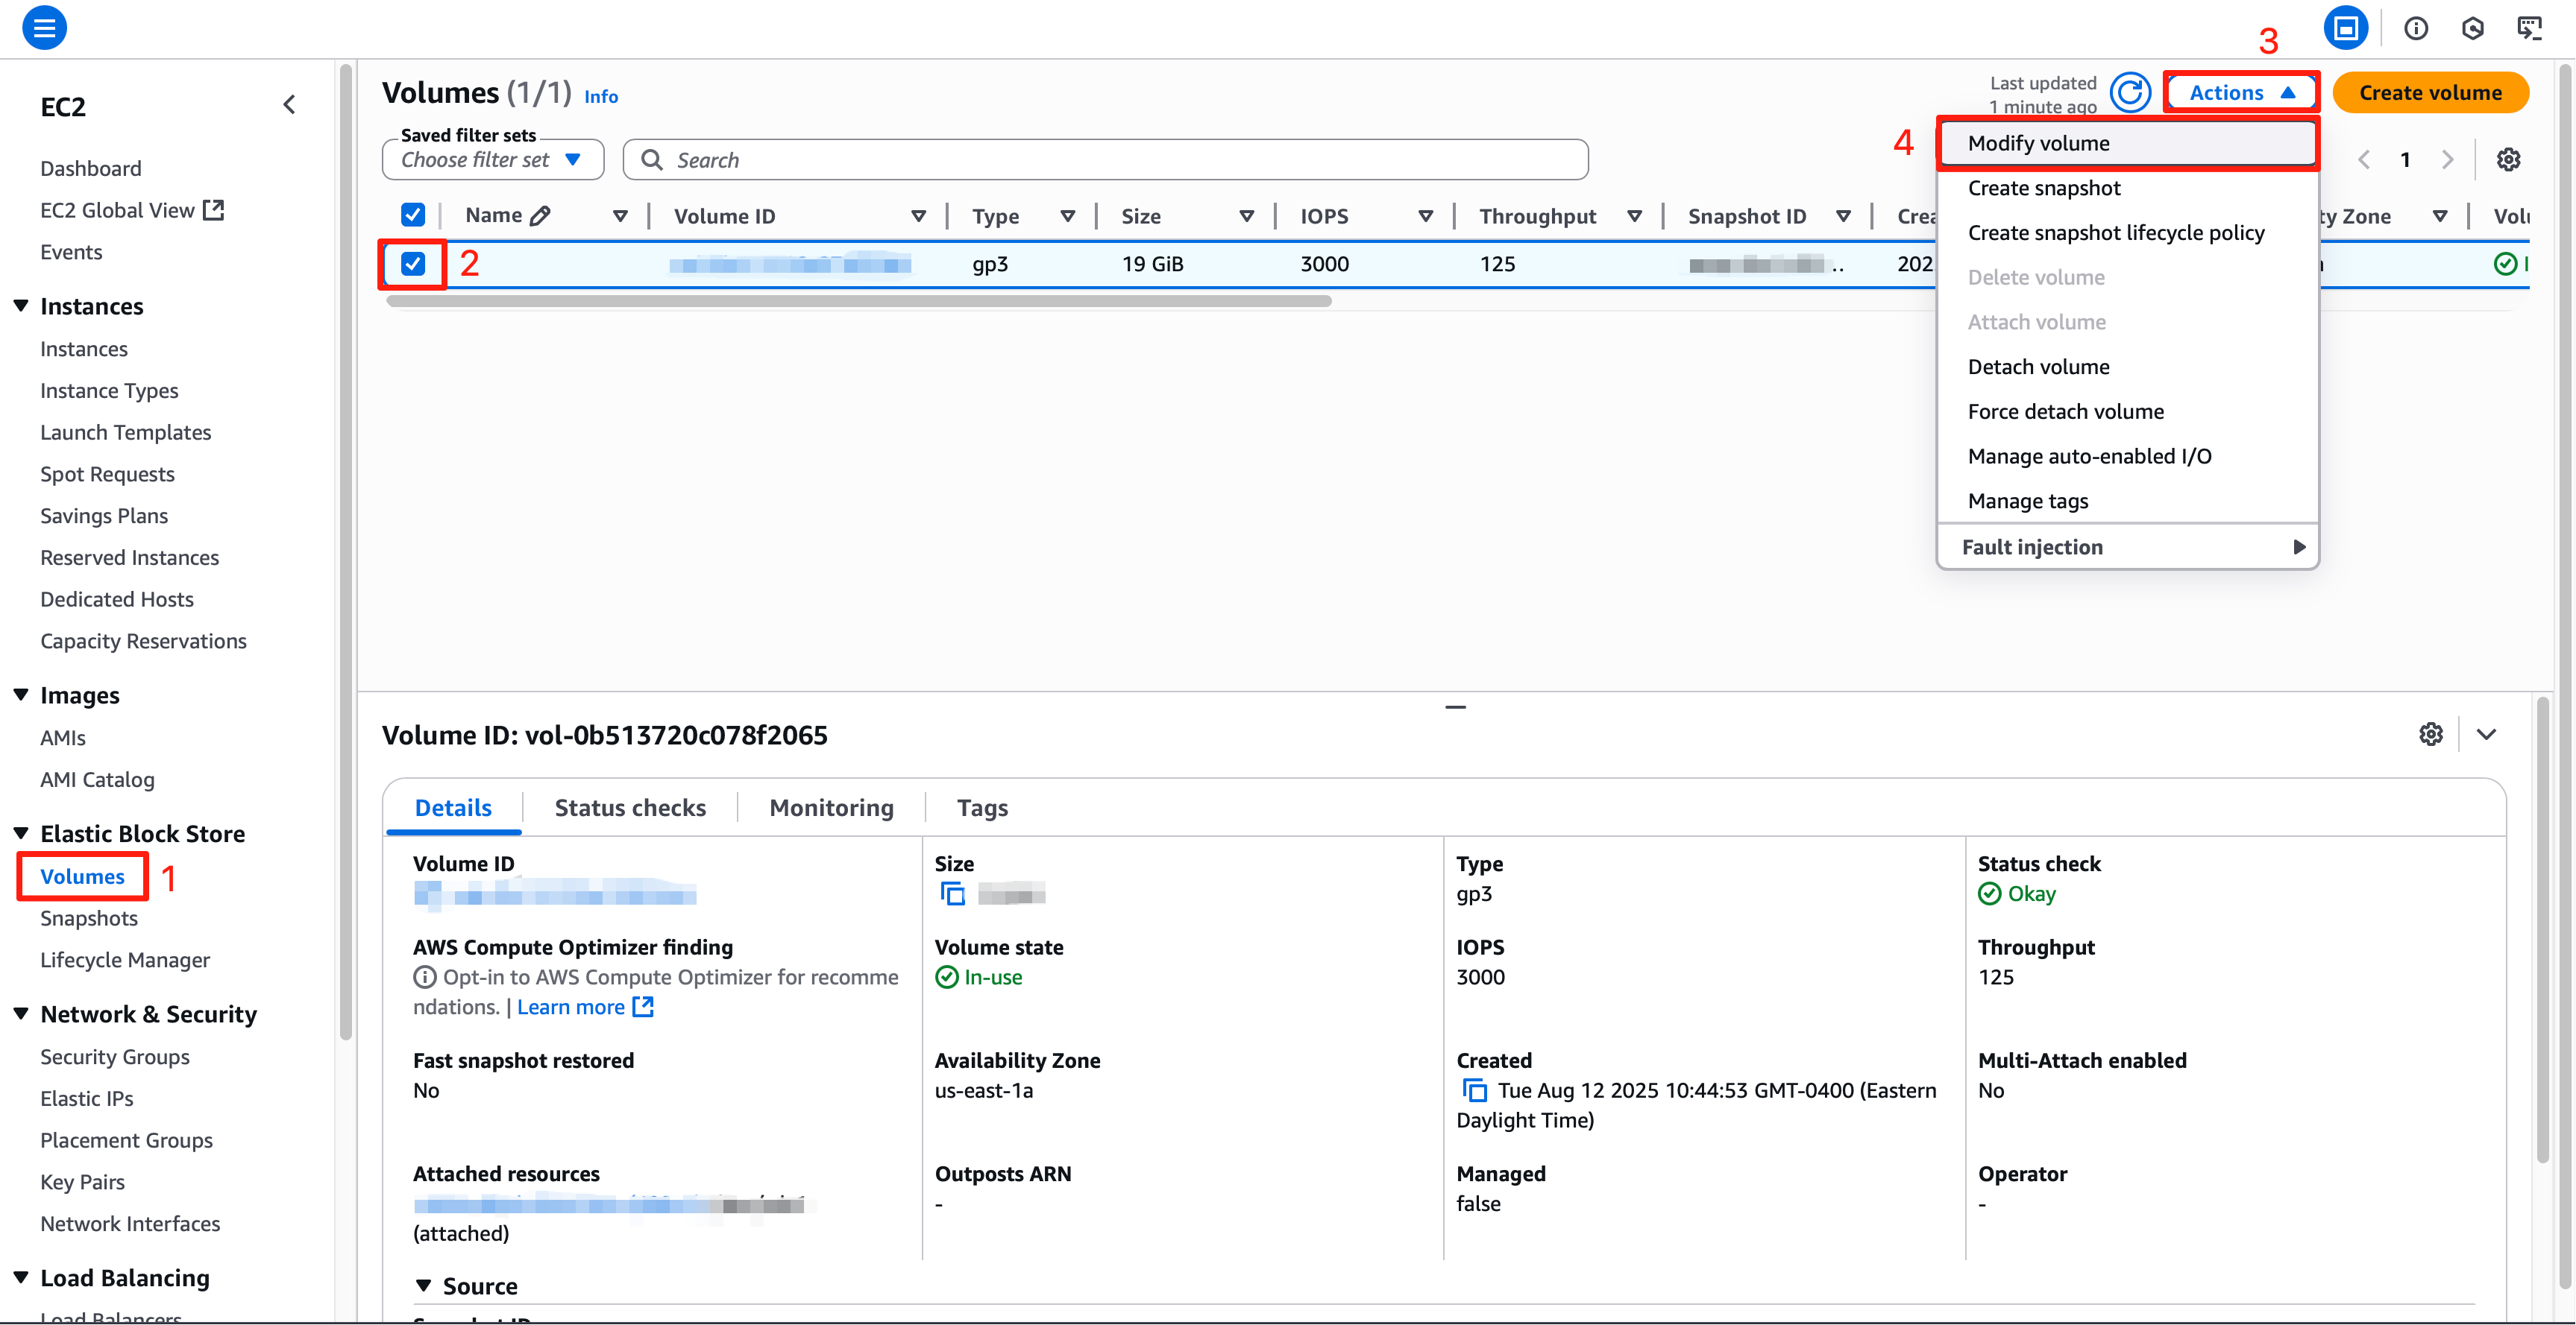Sort by the Name column arrow
Viewport: 2576px width, 1325px height.
click(x=620, y=216)
